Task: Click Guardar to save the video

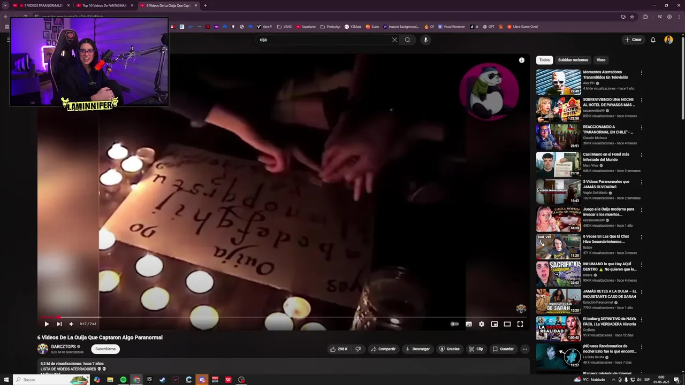Action: click(503, 349)
